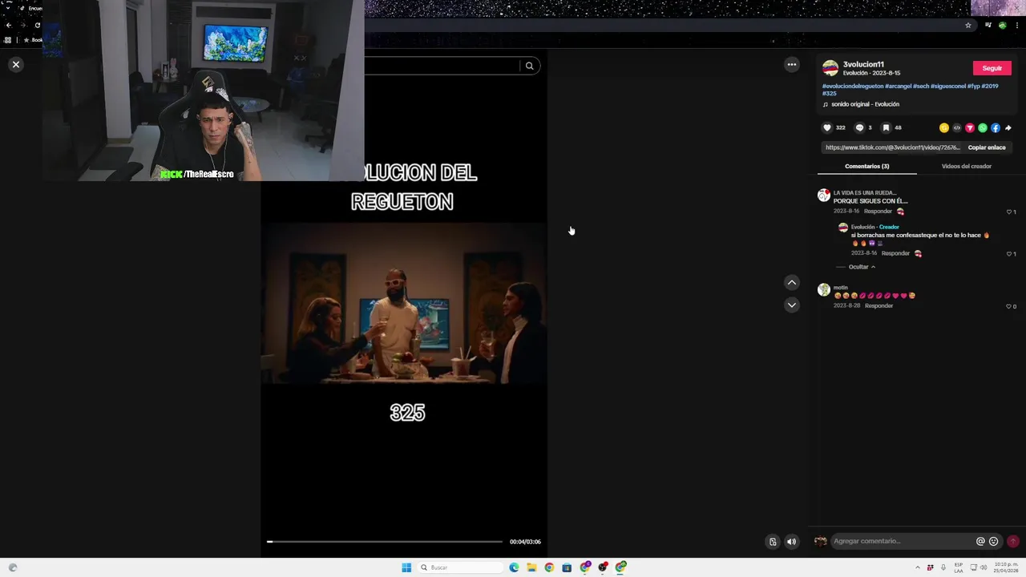The image size is (1026, 577).
Task: Mute the video with the speaker icon
Action: point(792,542)
